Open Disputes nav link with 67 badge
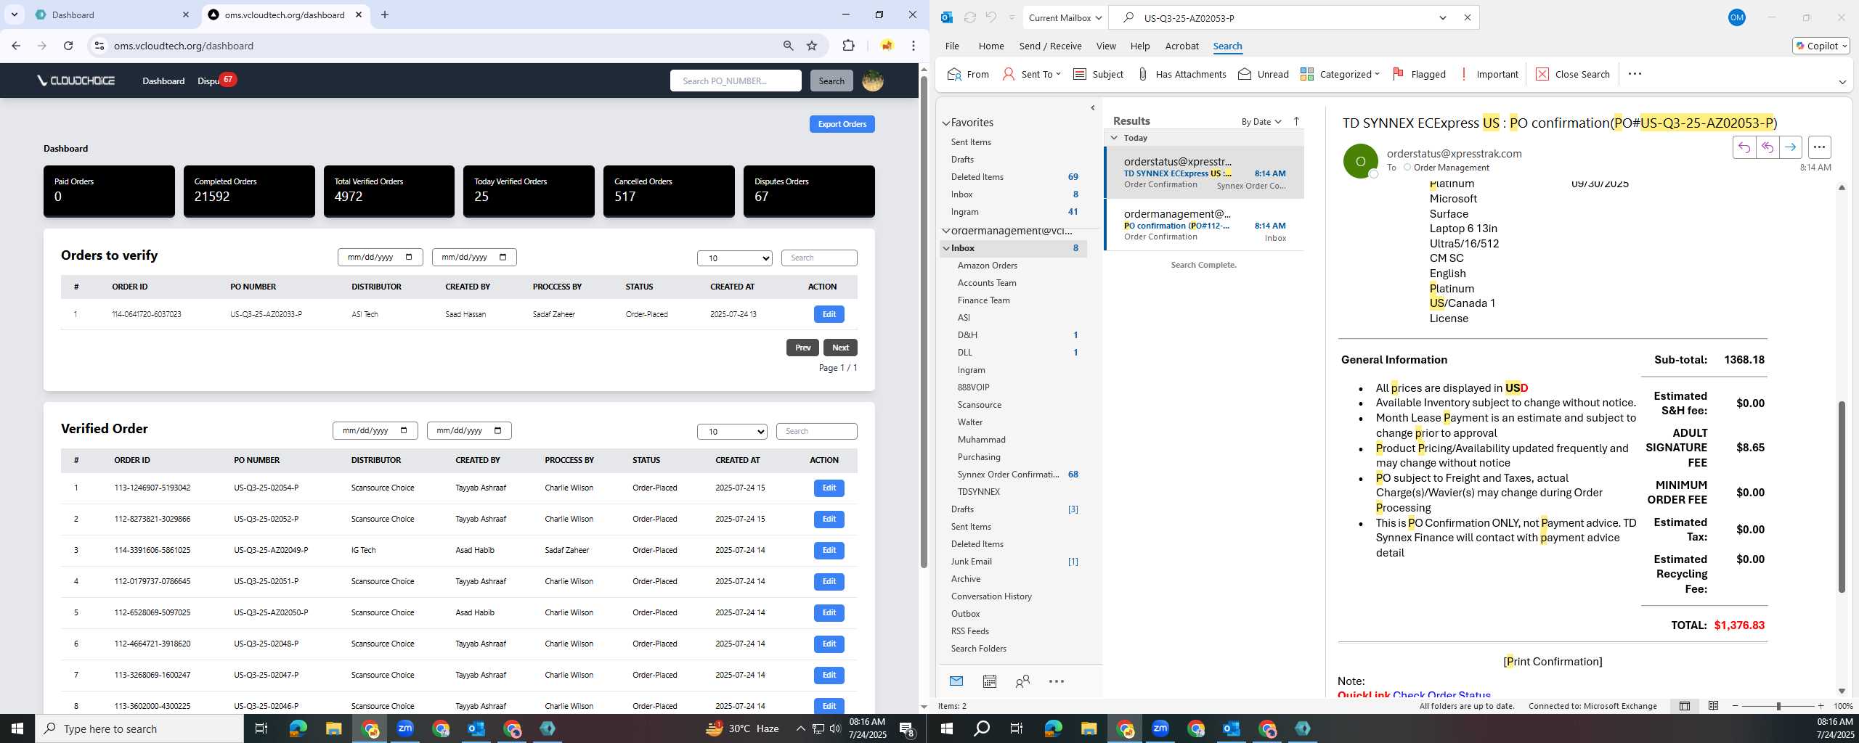This screenshot has height=743, width=1859. 216,81
